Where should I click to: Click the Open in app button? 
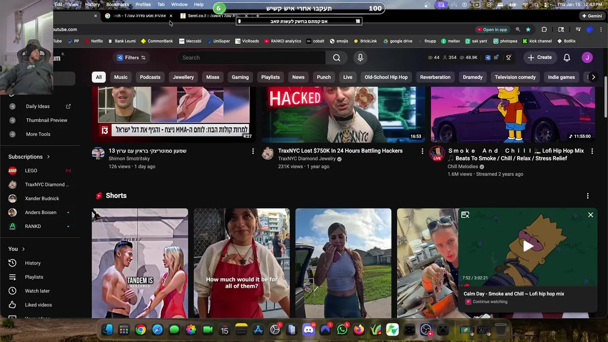[492, 29]
